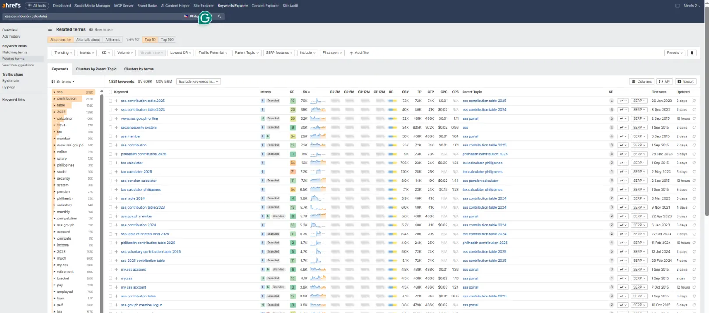Click the page vertical scrollbar
The height and width of the screenshot is (313, 709).
tap(706, 111)
